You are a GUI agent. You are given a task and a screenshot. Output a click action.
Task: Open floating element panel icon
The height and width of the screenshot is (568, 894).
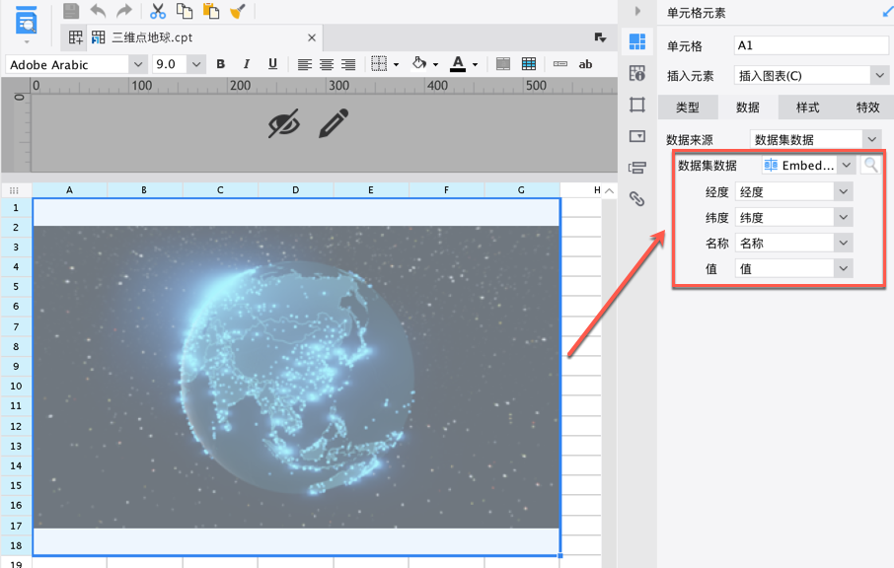pyautogui.click(x=636, y=105)
